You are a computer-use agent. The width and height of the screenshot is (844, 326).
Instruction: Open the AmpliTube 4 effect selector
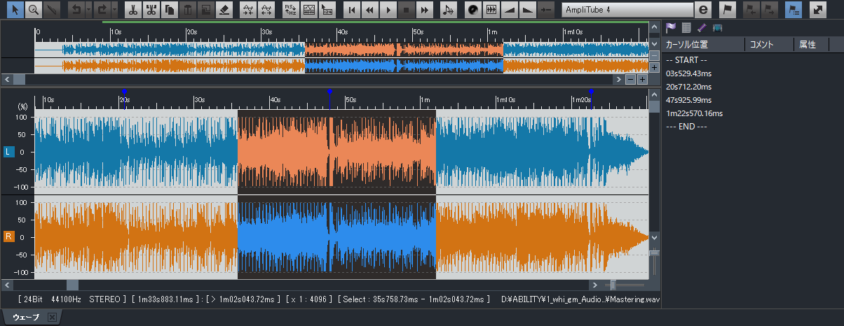(x=627, y=10)
